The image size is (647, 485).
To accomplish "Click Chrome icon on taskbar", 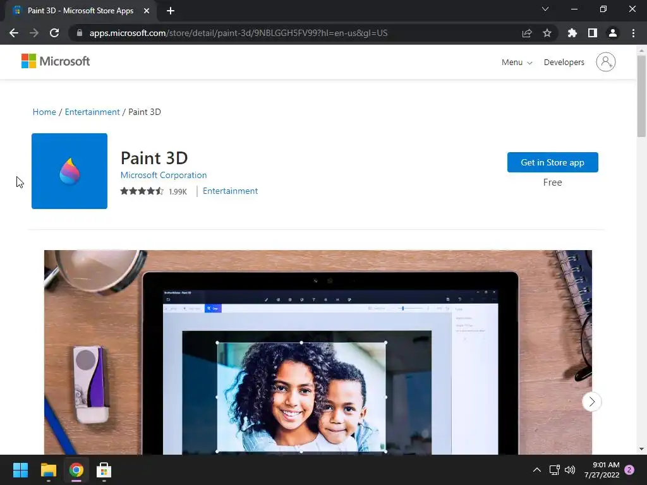I will click(76, 470).
